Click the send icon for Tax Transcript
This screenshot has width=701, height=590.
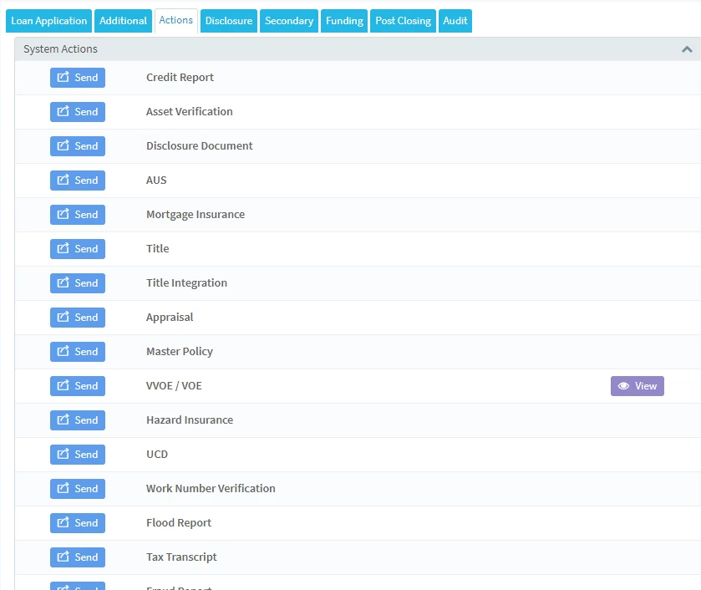click(x=63, y=557)
